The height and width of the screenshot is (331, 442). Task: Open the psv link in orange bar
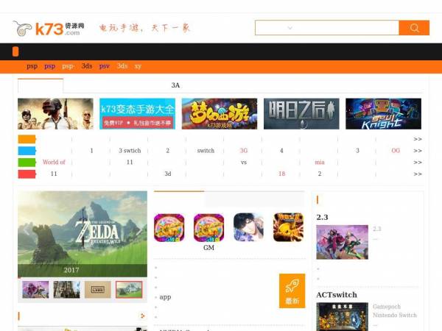pos(105,66)
